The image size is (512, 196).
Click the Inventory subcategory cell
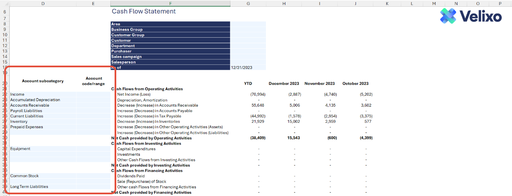tap(43, 121)
